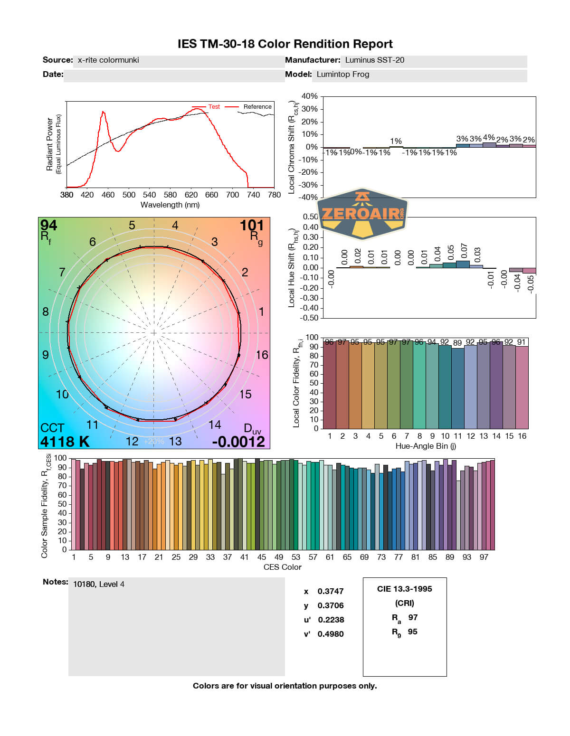The width and height of the screenshot is (570, 736).
Task: Click the Manufacturer field showing Luminus SST-20
Action: point(434,60)
